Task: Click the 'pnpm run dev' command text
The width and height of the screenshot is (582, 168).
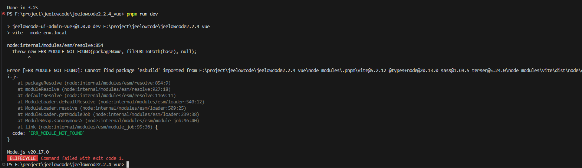Action: [x=142, y=14]
